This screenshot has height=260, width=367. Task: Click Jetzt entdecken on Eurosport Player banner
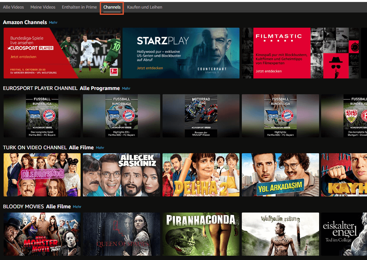pos(23,57)
